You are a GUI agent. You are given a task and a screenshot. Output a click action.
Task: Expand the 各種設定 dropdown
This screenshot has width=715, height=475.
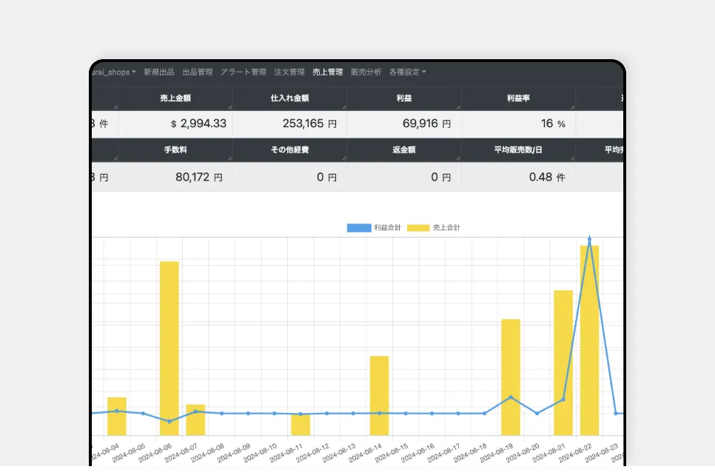coord(408,72)
